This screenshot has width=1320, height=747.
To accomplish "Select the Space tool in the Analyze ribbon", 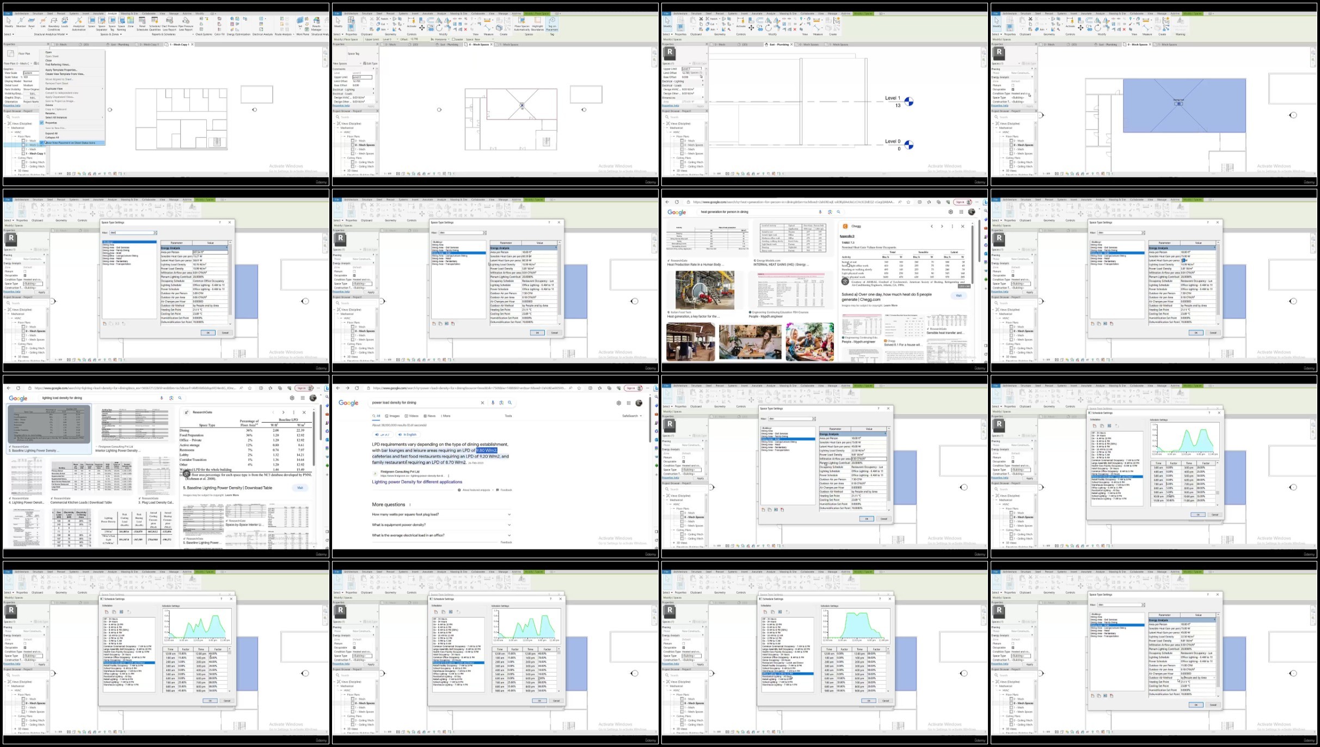I will click(x=91, y=22).
